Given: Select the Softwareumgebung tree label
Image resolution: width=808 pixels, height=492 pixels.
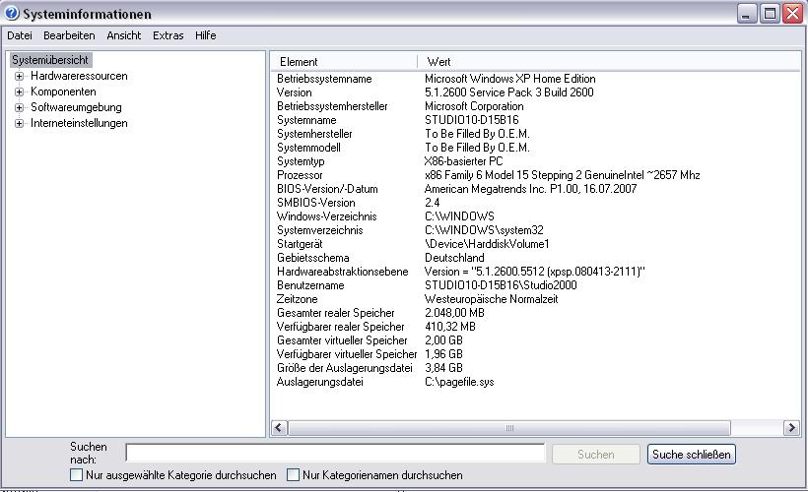Looking at the screenshot, I should pos(76,107).
